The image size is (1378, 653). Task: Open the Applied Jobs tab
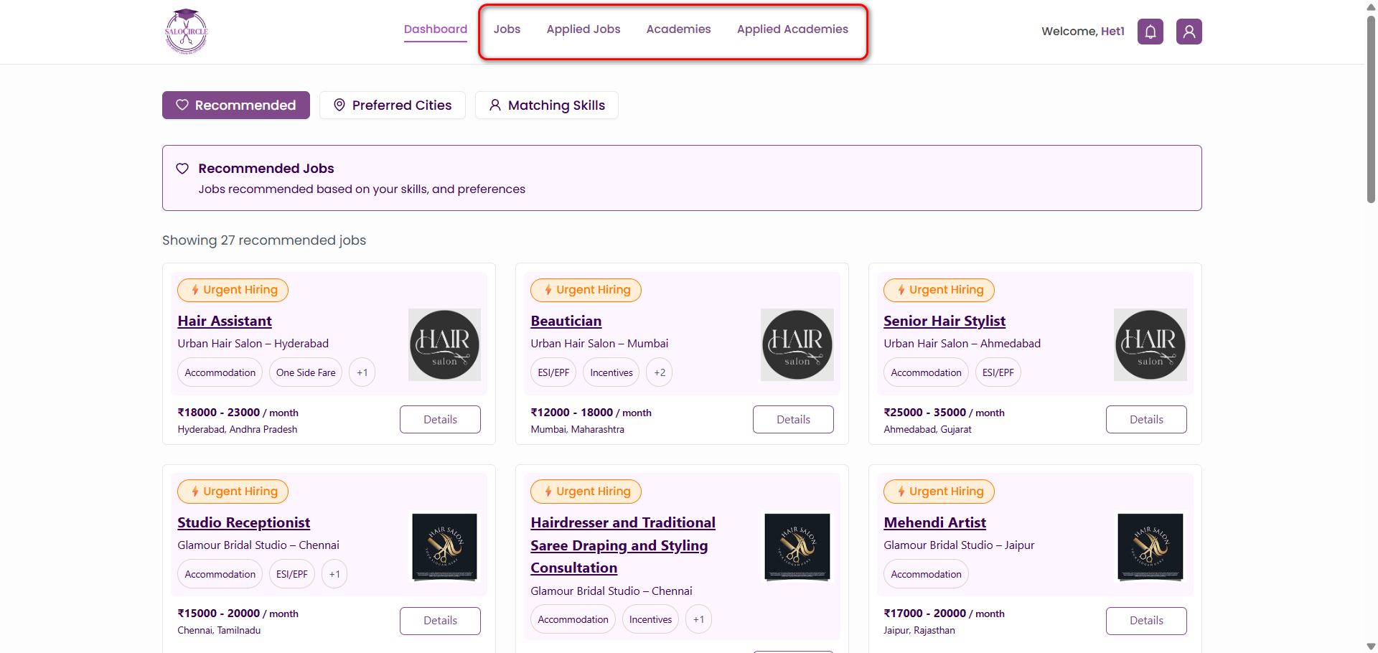(583, 29)
